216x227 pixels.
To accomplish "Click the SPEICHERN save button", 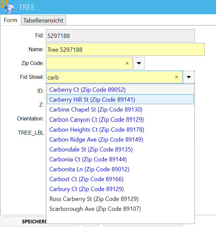I will click(24, 221).
